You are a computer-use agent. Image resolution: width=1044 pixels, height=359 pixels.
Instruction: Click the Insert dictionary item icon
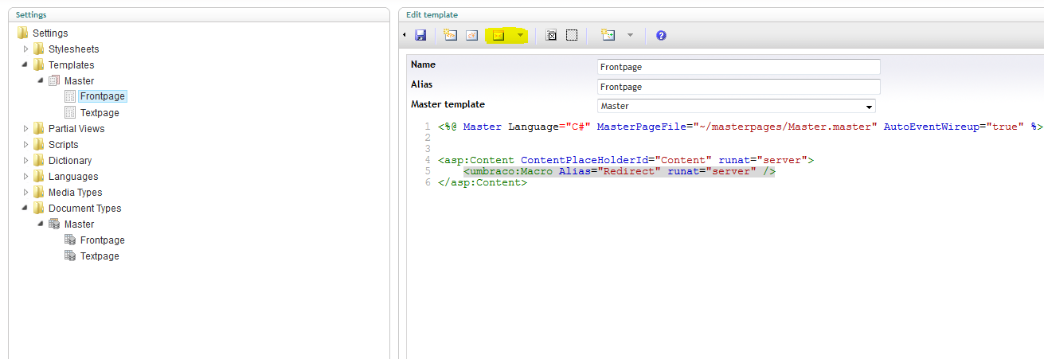(472, 35)
